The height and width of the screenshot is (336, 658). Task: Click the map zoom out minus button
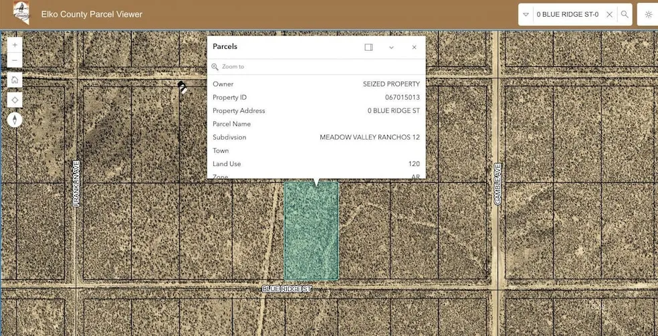(15, 60)
